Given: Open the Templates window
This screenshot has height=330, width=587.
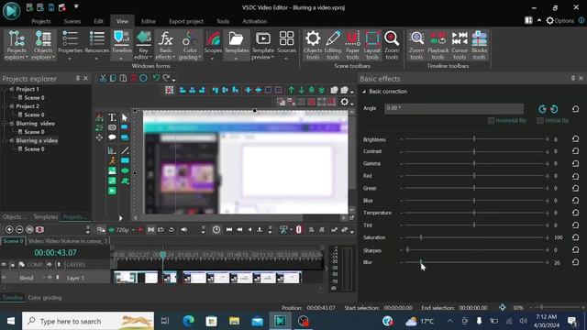Looking at the screenshot, I should (237, 45).
